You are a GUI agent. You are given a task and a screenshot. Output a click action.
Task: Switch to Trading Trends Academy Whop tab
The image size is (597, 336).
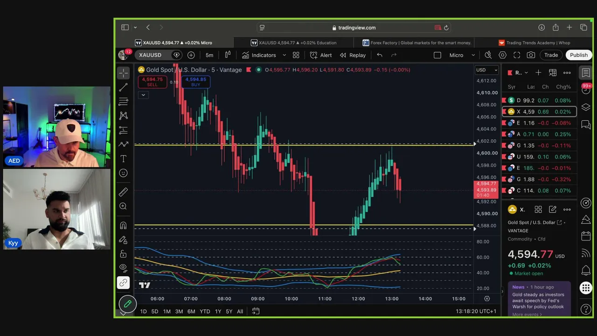coord(535,42)
